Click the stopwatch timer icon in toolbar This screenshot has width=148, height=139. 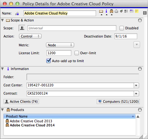click(121, 11)
